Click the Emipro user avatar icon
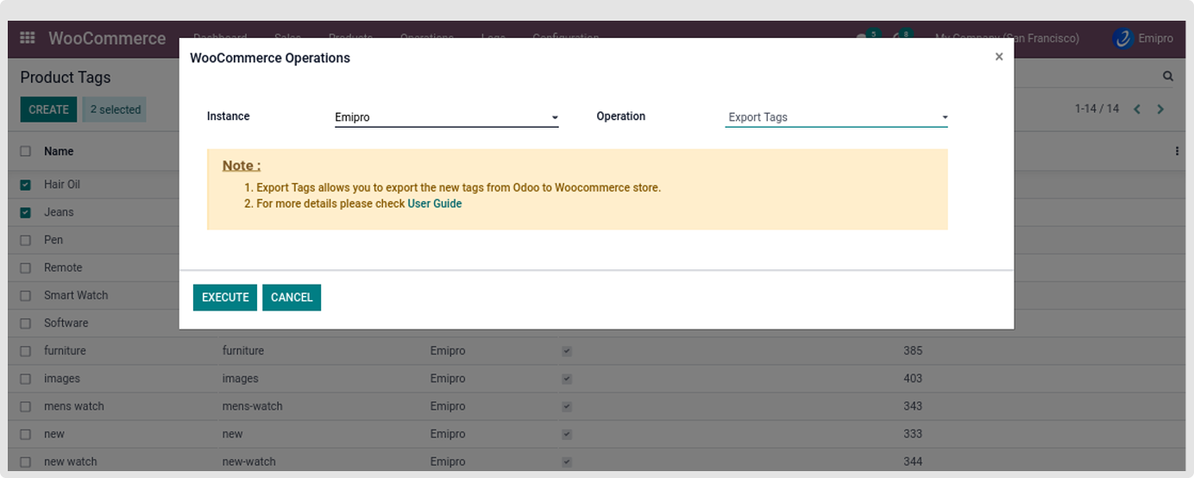1194x478 pixels. coord(1123,38)
